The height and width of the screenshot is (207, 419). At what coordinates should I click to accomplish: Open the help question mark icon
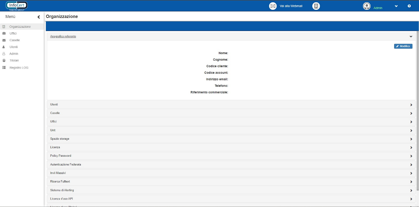[409, 6]
